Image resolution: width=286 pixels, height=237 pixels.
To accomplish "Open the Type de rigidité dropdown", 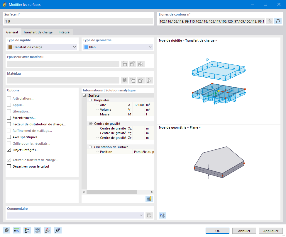I will [42, 47].
